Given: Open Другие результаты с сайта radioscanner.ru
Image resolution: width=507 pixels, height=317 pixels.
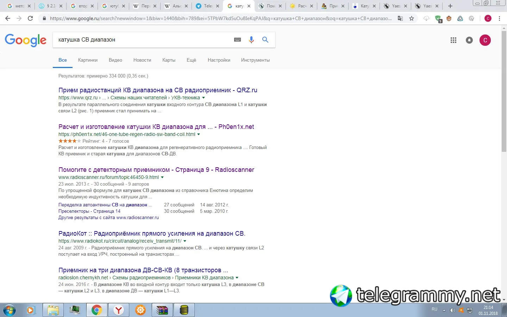Looking at the screenshot, I should [108, 218].
